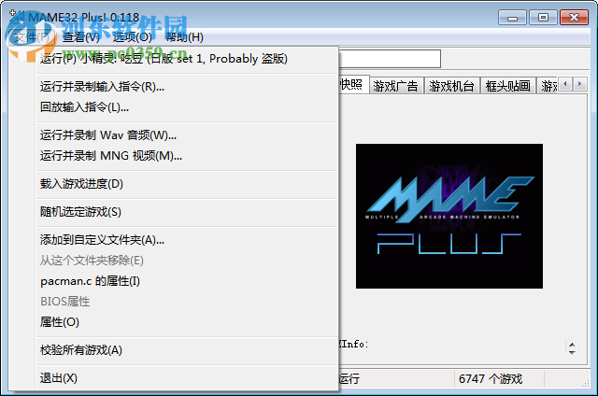Choose 校验所有游戏(A)
The image size is (598, 396).
187,350
